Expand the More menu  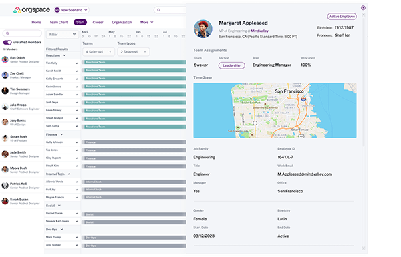click(x=146, y=22)
